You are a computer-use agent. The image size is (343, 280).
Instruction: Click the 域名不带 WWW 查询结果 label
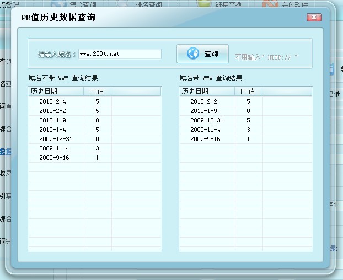64,78
